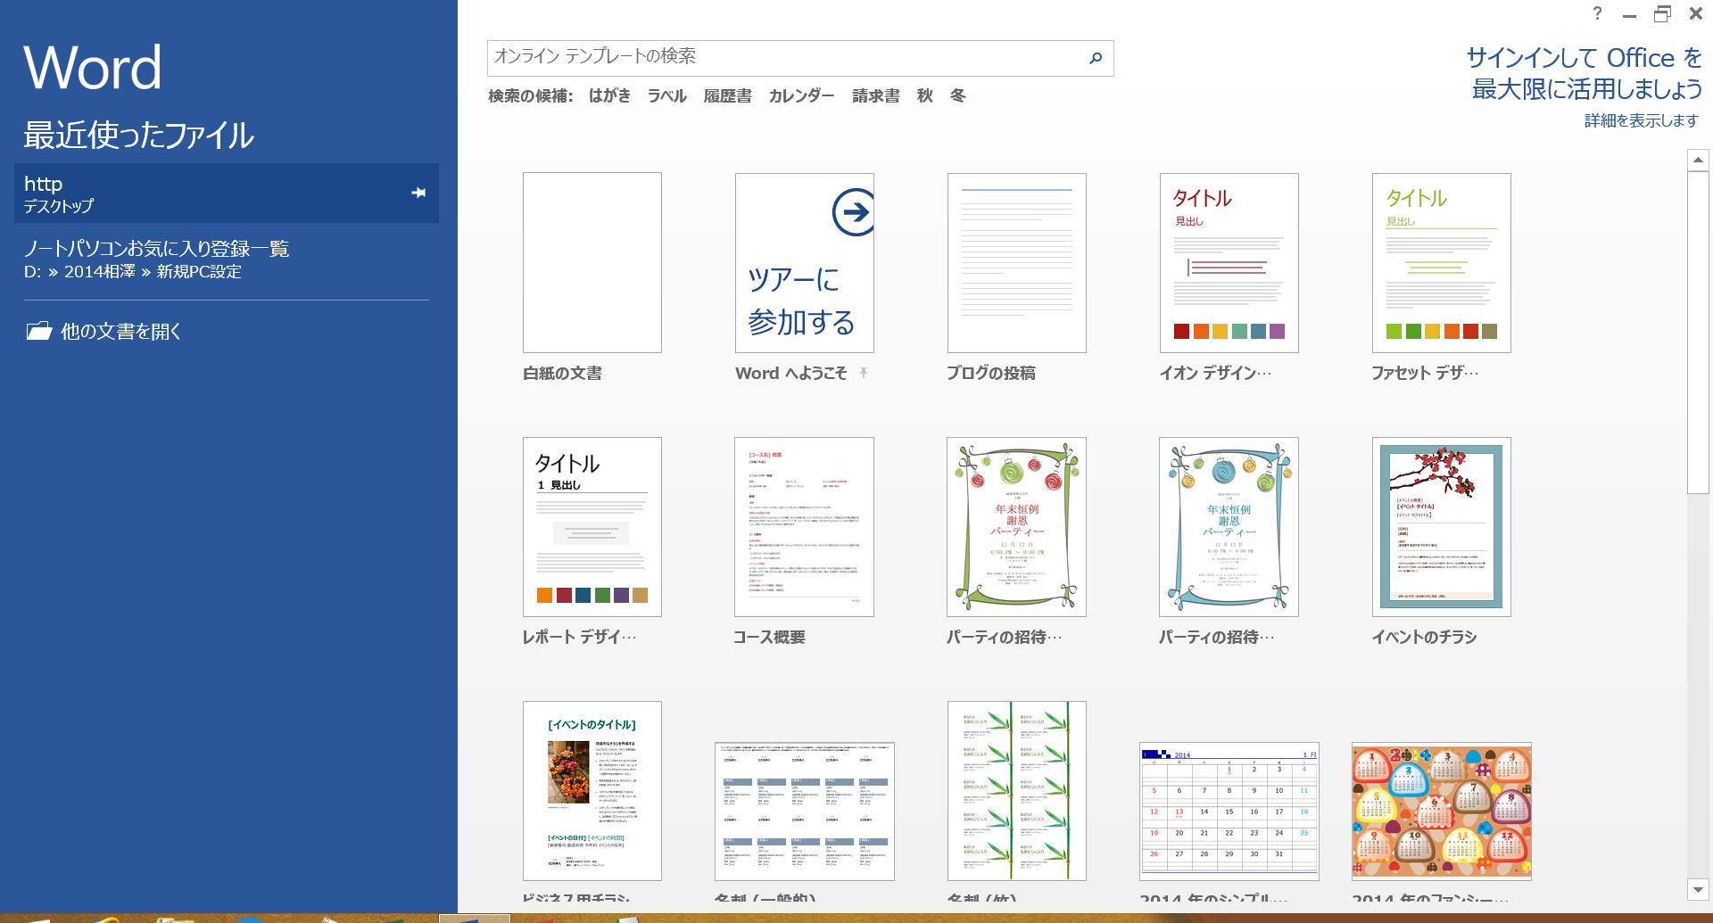The width and height of the screenshot is (1713, 923).
Task: Select suggested search はがき
Action: (x=609, y=95)
